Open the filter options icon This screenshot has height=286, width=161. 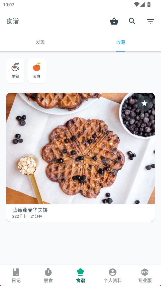click(150, 21)
